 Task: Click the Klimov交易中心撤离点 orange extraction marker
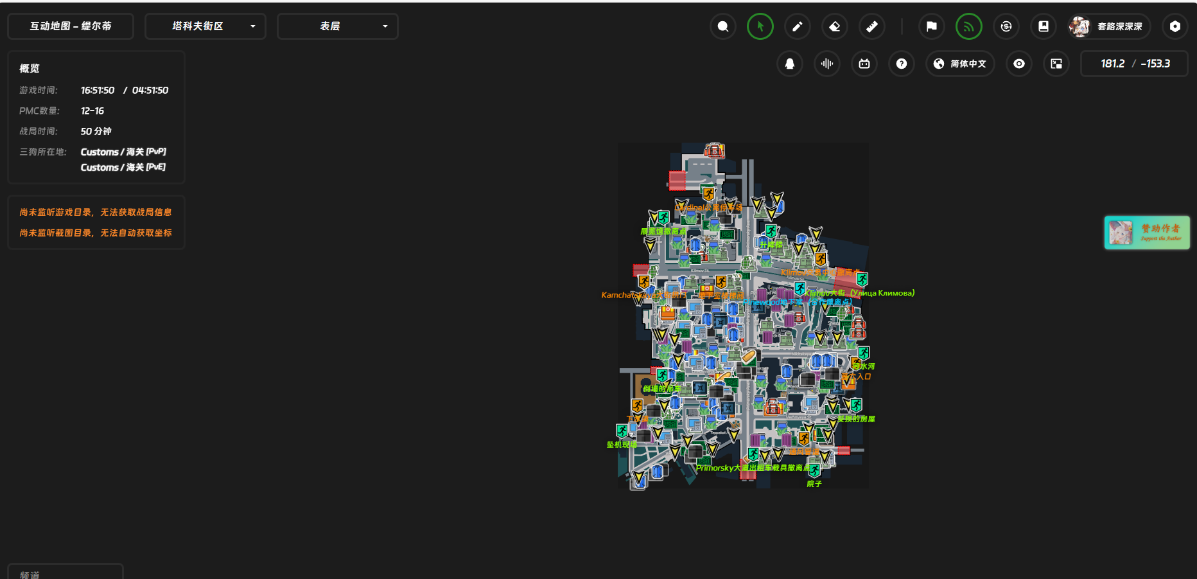[821, 259]
